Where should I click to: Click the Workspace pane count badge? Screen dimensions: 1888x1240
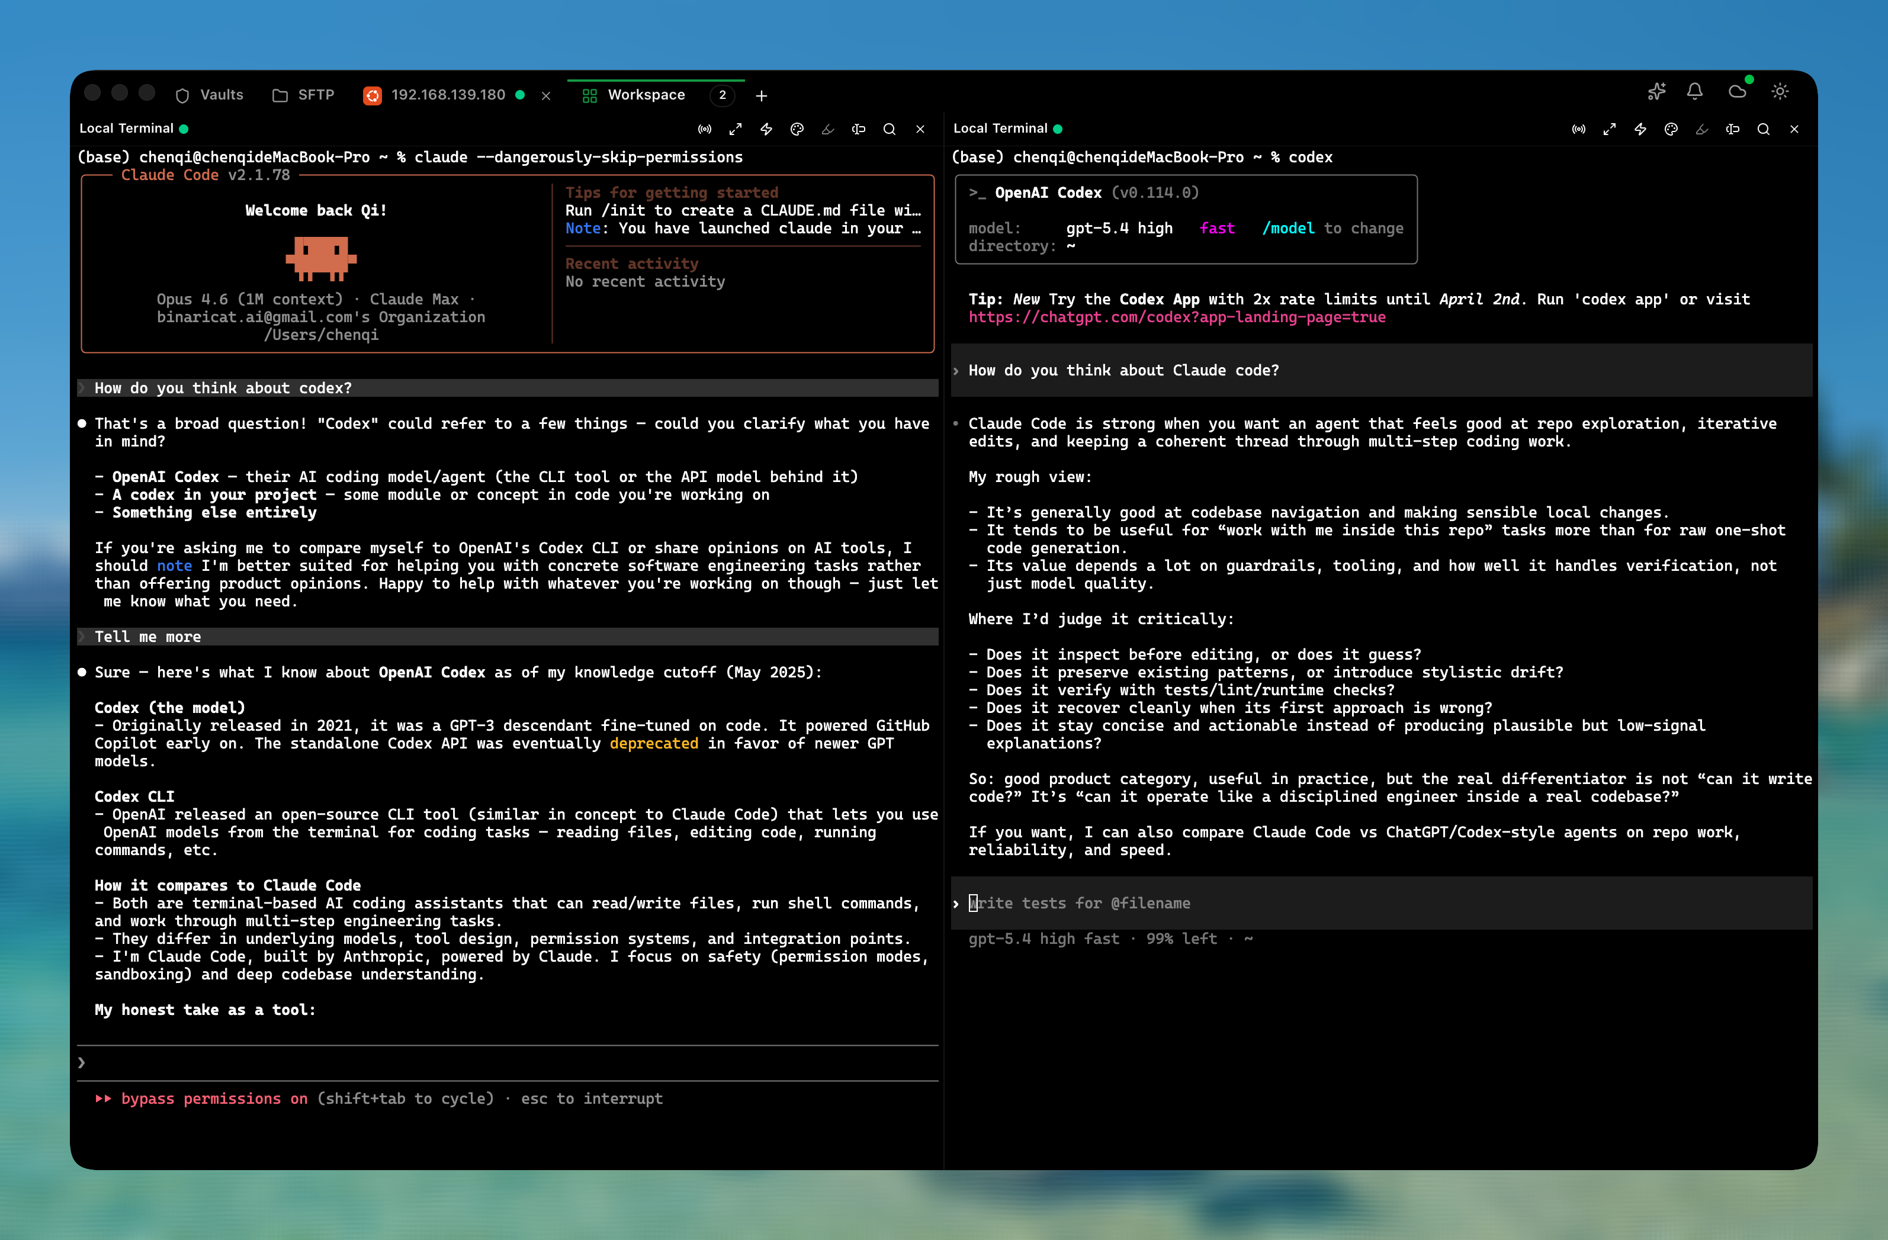coord(722,95)
